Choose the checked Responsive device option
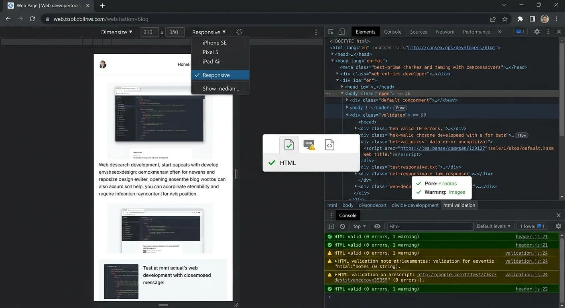 (x=220, y=75)
